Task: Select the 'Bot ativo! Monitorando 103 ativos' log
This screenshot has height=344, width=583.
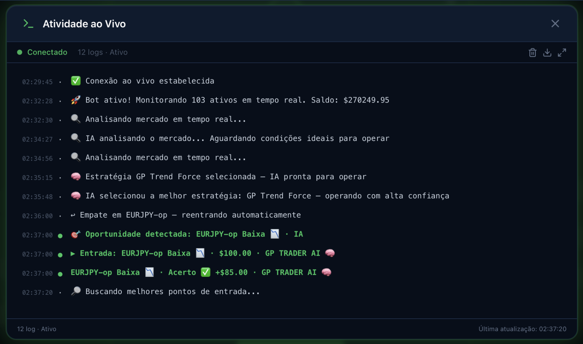Action: point(237,100)
